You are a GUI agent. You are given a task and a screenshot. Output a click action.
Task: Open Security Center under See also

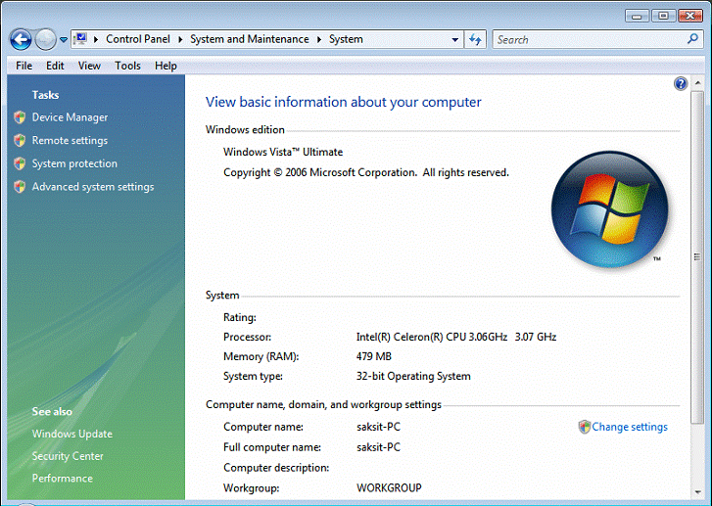tap(68, 456)
